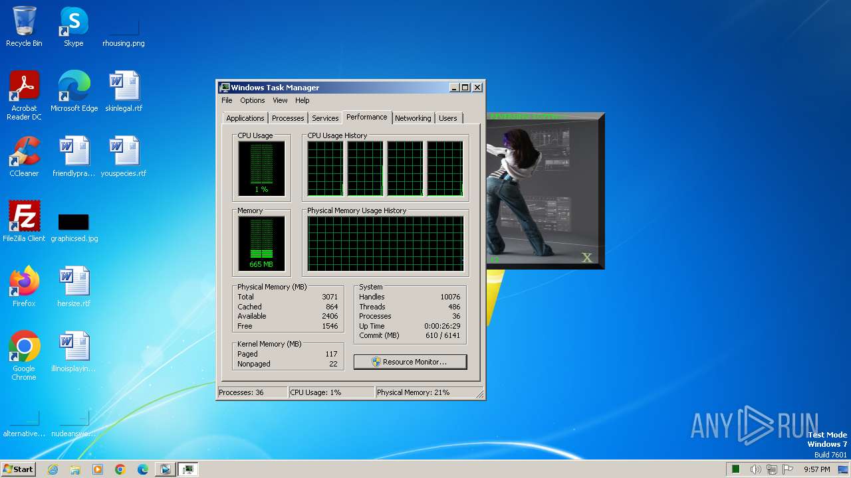The image size is (851, 478).
Task: Select the rhousing.png file icon
Action: tap(124, 33)
